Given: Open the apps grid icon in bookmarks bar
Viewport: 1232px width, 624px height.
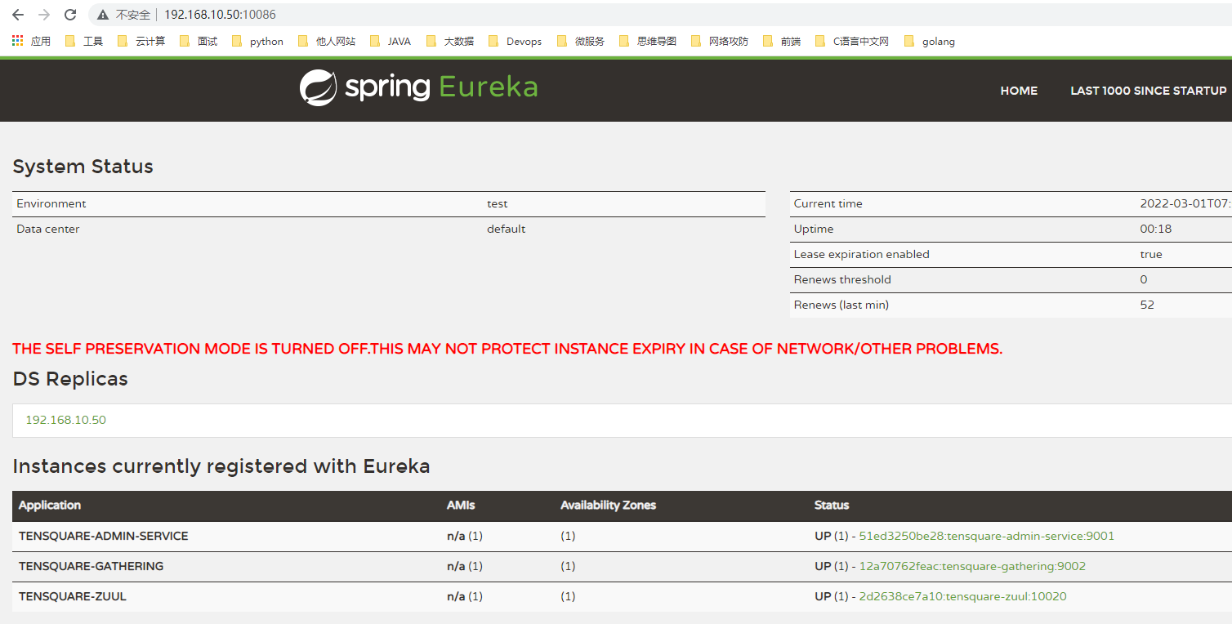Looking at the screenshot, I should (x=18, y=41).
